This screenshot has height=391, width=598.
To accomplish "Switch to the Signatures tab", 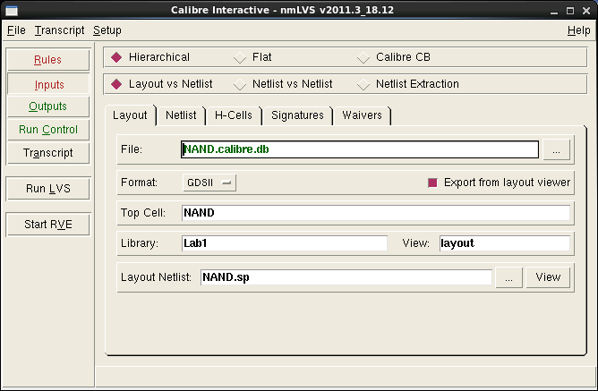I will 297,115.
